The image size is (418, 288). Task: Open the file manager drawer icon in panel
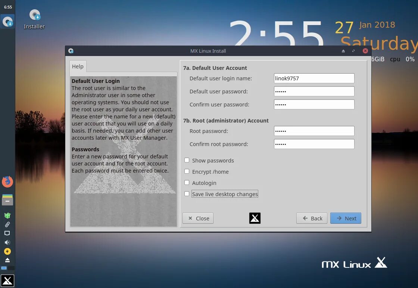(x=7, y=199)
